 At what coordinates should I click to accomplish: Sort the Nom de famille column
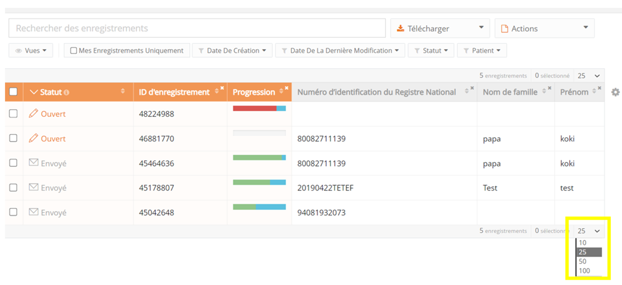tap(544, 92)
